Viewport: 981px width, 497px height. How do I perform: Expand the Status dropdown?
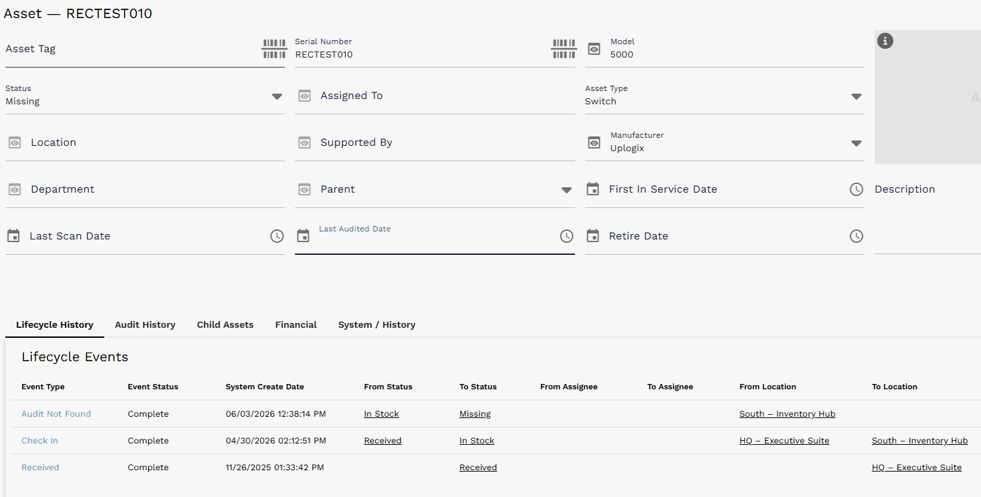coord(277,96)
